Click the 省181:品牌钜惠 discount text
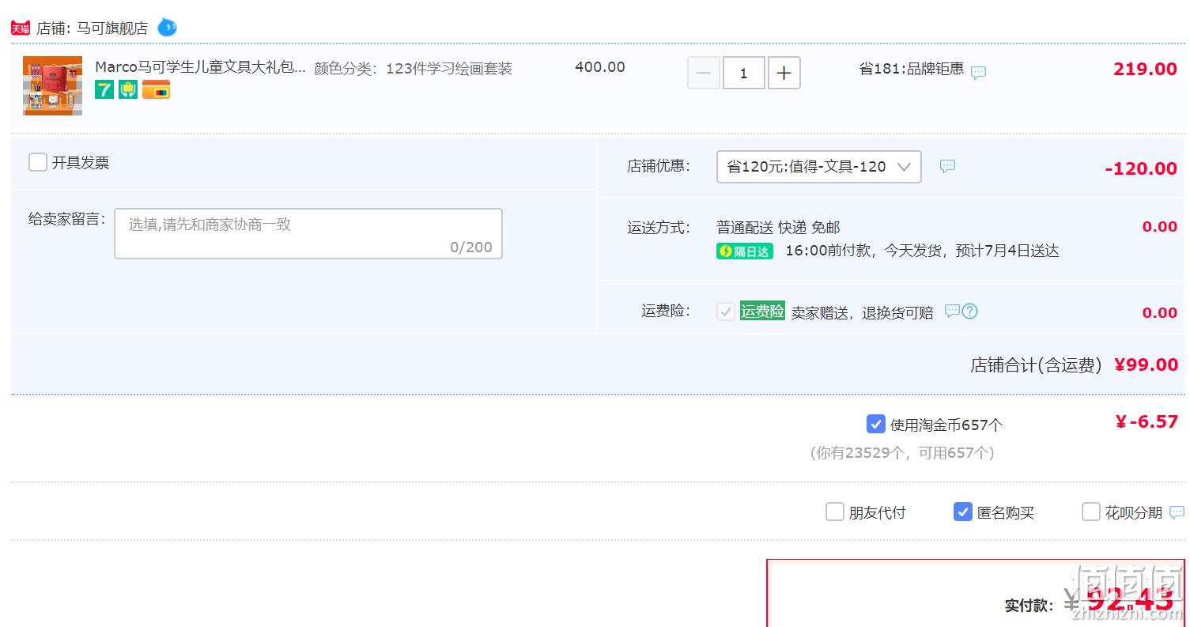This screenshot has width=1190, height=627. (x=912, y=69)
